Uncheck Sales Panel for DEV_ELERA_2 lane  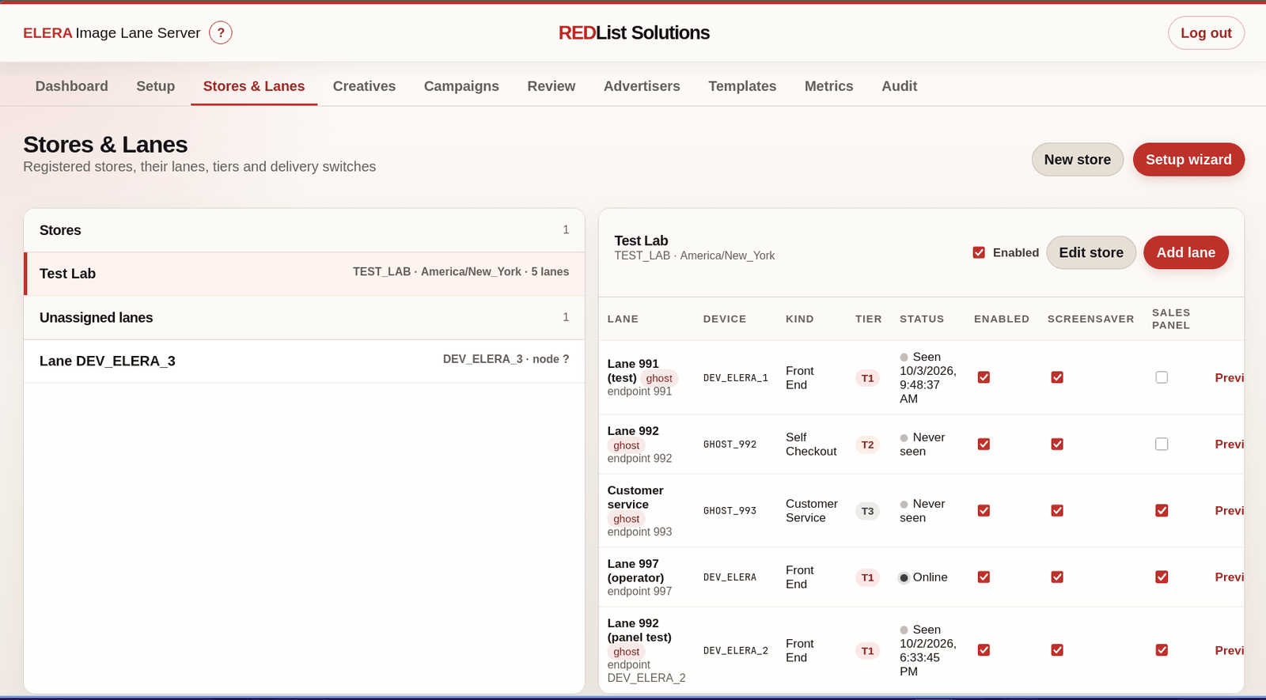pyautogui.click(x=1162, y=649)
